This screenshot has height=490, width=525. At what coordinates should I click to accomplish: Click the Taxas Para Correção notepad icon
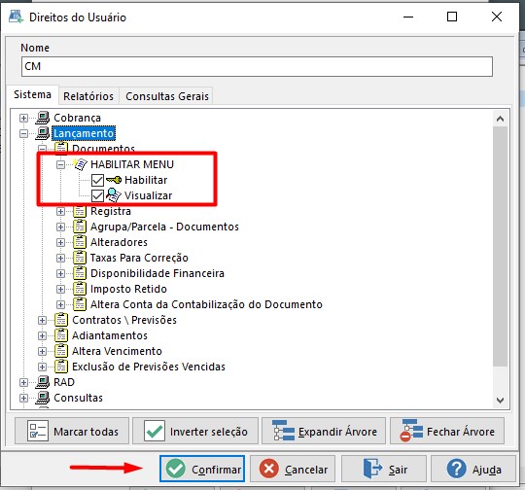click(80, 258)
